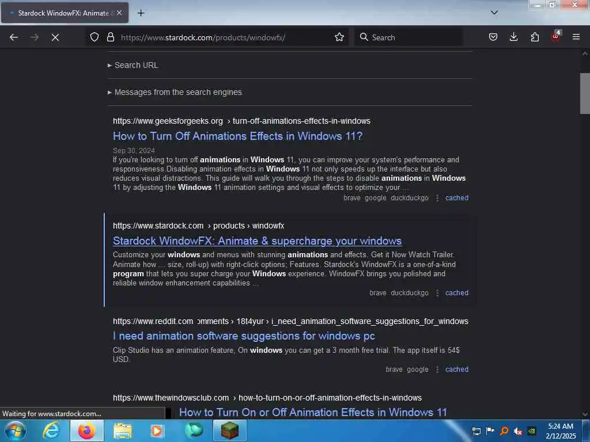This screenshot has width=590, height=442.
Task: Open Windows Explorer folder on taskbar
Action: coord(123,431)
